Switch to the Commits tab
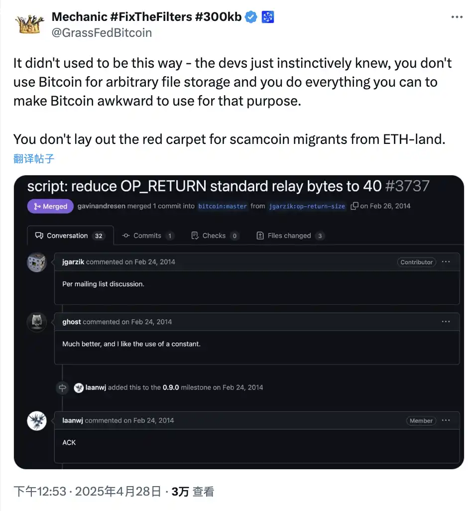This screenshot has height=511, width=470. 147,236
